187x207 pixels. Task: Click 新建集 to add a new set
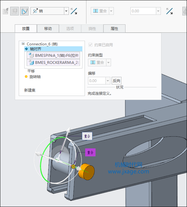tap(30, 90)
